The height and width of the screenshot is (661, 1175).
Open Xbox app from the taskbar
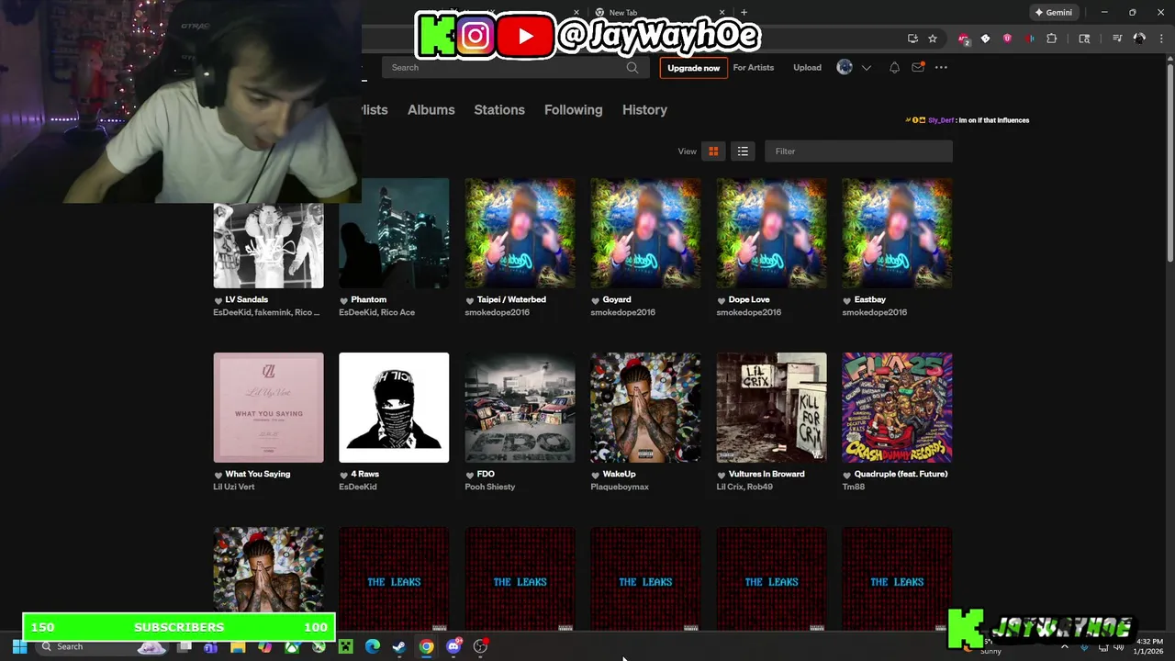tap(292, 646)
